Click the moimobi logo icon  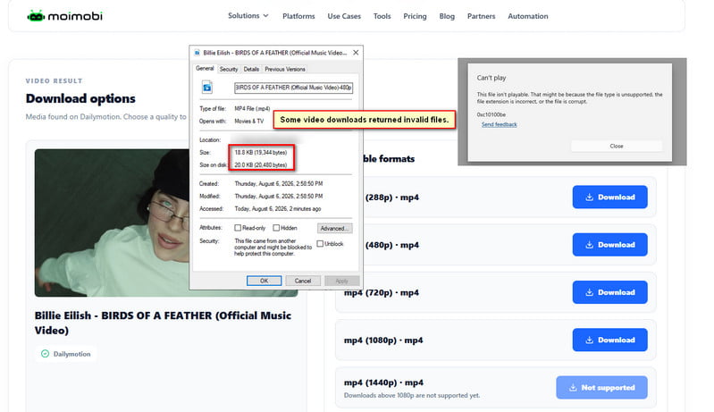[36, 16]
